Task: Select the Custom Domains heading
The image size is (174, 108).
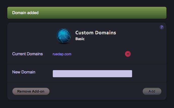Action: coord(96,33)
